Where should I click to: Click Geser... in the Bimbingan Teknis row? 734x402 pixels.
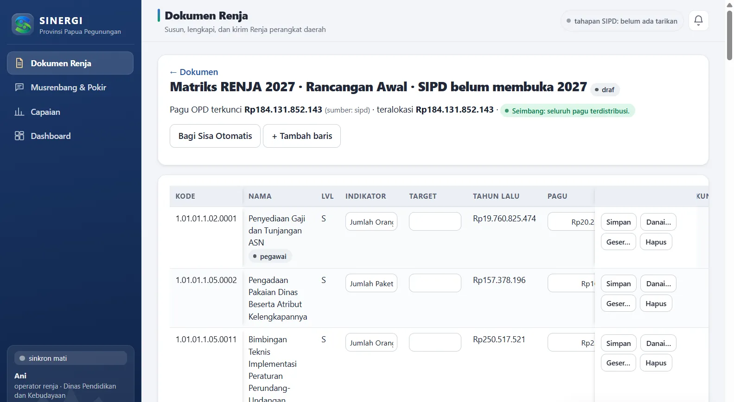pyautogui.click(x=618, y=363)
